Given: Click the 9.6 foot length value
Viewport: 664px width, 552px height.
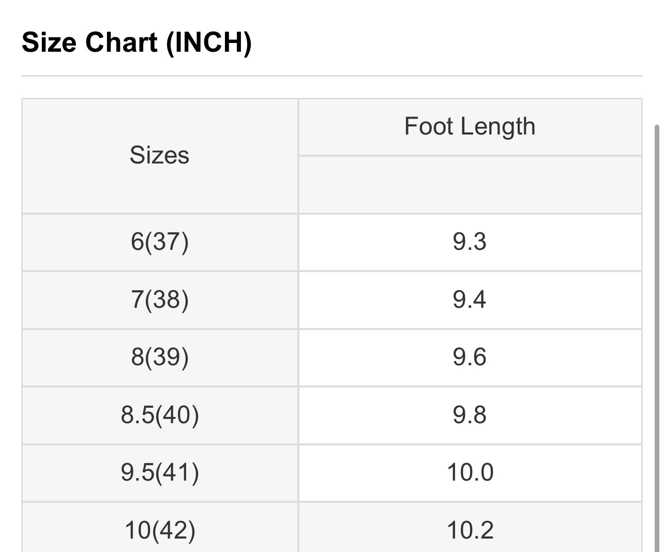Looking at the screenshot, I should 470,357.
